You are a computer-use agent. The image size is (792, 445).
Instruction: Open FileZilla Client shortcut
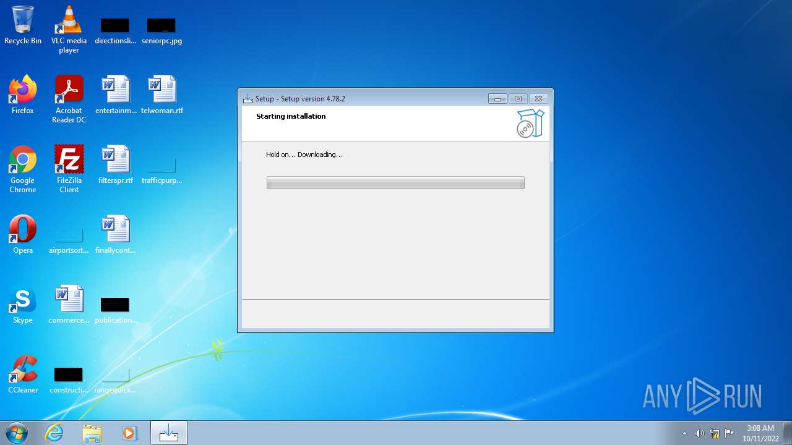click(x=69, y=169)
